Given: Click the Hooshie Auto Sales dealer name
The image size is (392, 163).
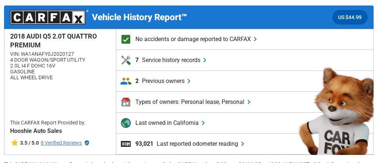Looking at the screenshot, I should (x=36, y=131).
